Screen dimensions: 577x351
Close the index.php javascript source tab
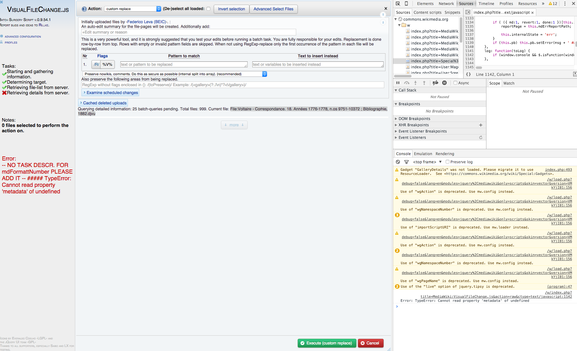pyautogui.click(x=532, y=13)
